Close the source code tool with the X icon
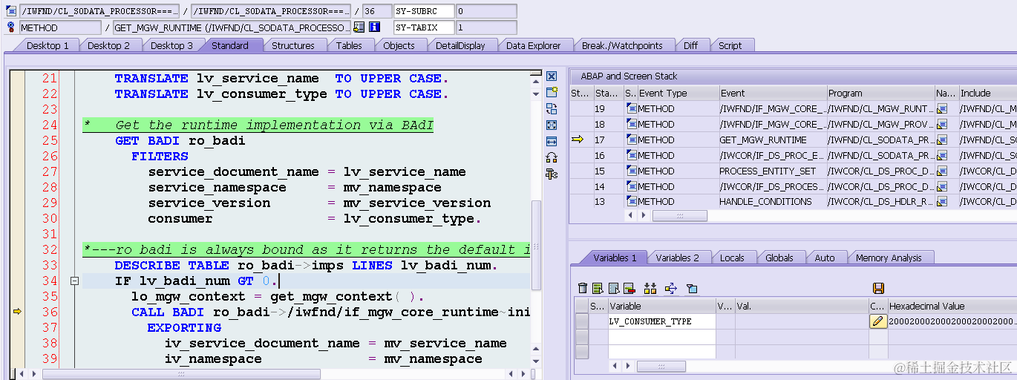 pos(552,76)
